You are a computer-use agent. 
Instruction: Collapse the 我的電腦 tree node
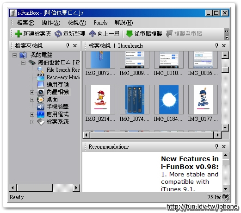pyautogui.click(x=14, y=55)
